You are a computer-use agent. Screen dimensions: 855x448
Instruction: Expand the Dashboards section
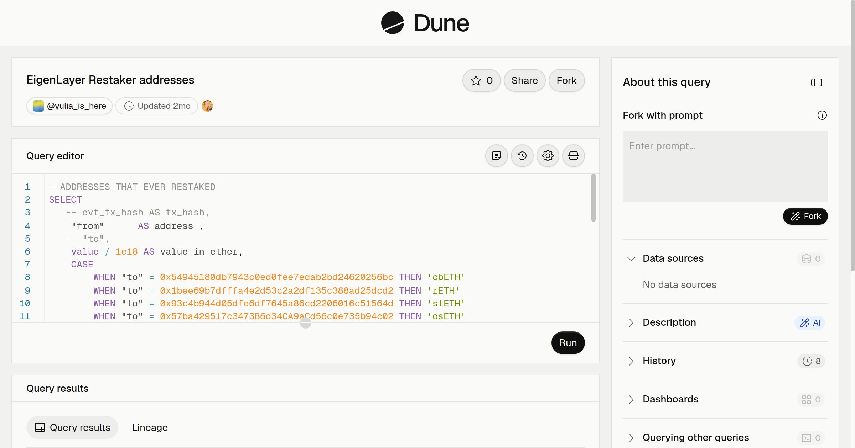pos(631,399)
